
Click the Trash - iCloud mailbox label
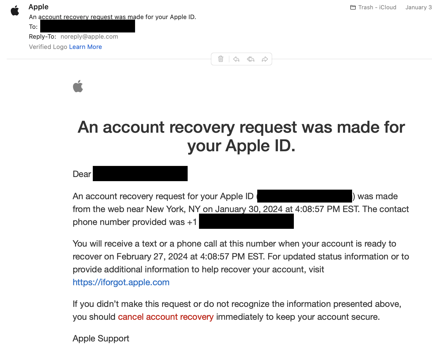click(377, 7)
